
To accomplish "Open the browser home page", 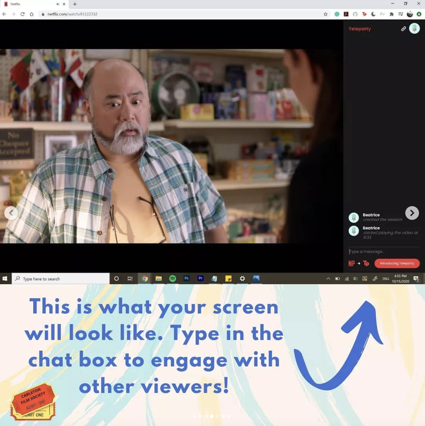I will [x=31, y=14].
